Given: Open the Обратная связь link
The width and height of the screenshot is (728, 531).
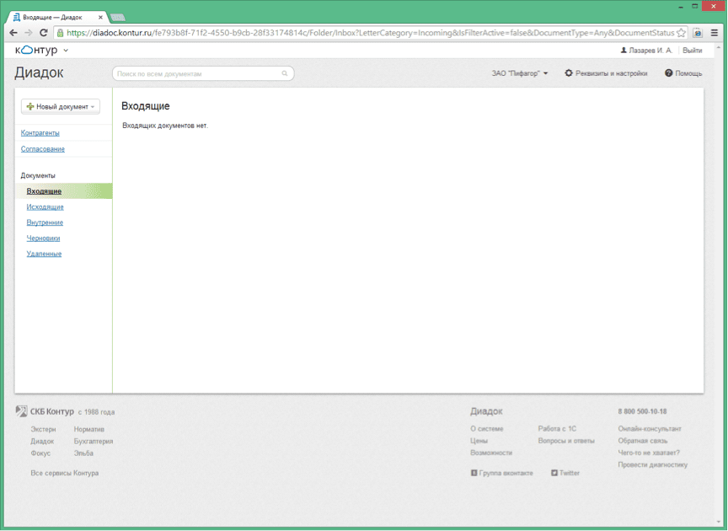Looking at the screenshot, I should pyautogui.click(x=643, y=441).
